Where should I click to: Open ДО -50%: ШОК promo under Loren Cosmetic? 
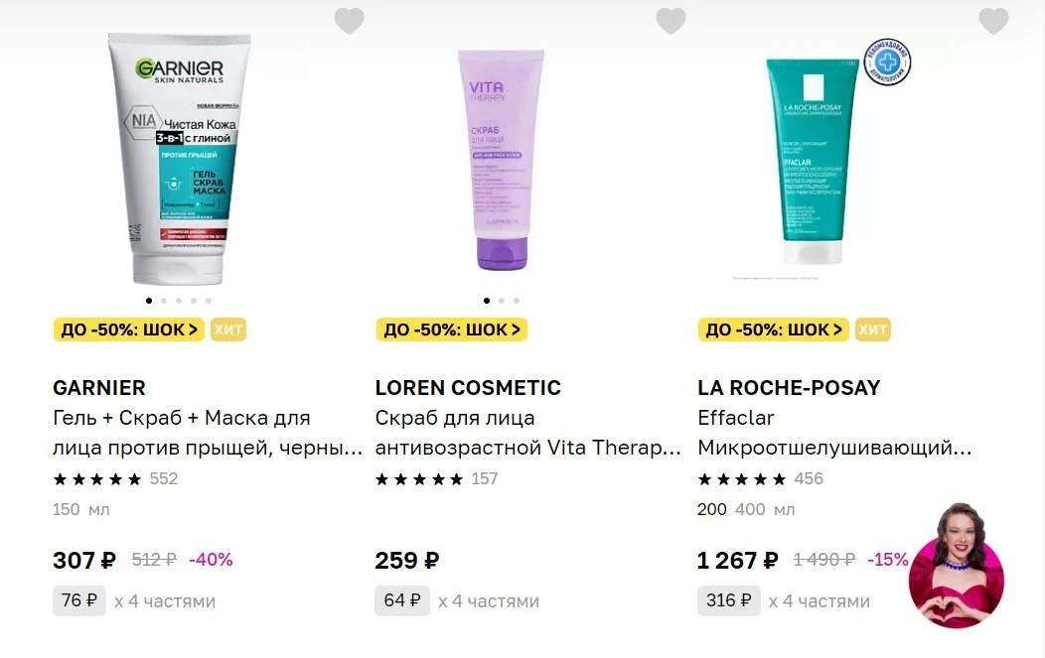point(452,329)
